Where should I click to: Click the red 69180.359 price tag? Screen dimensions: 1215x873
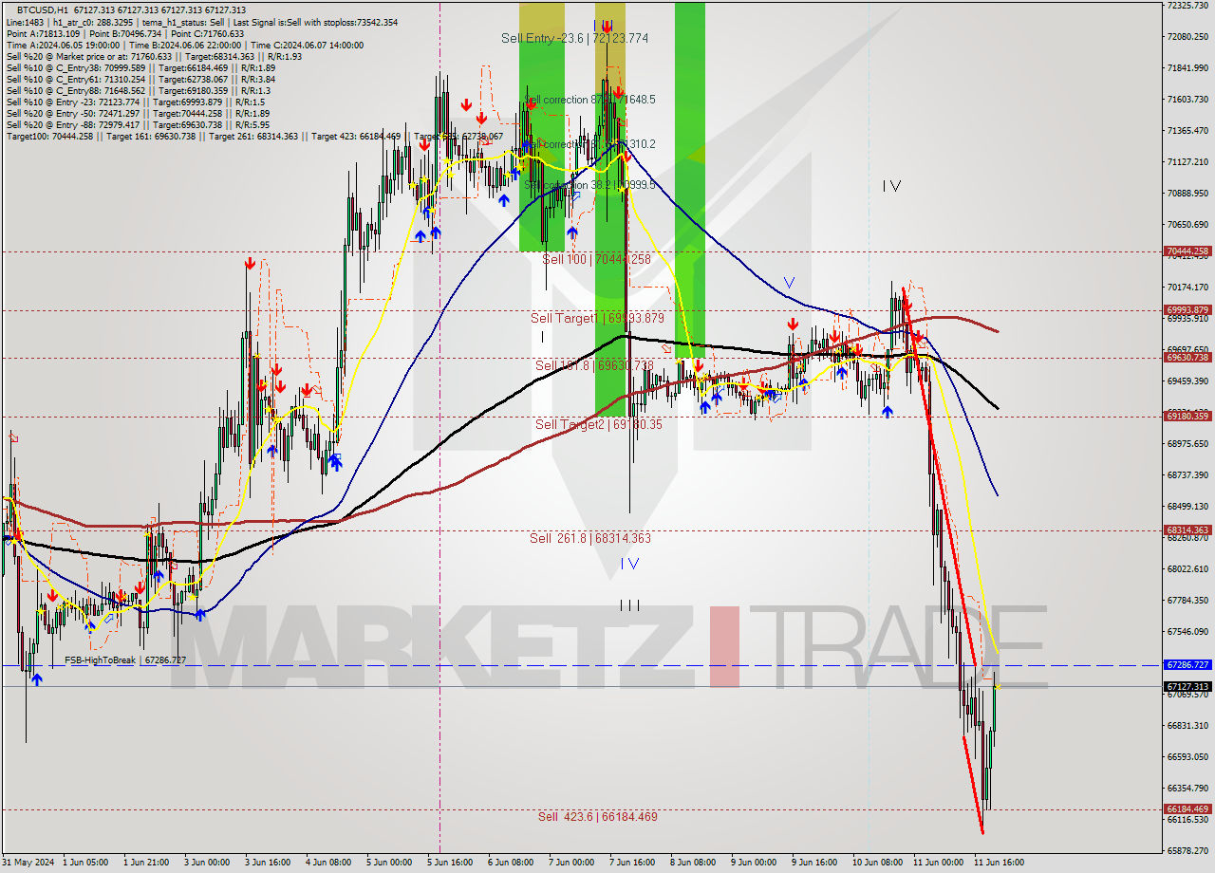click(1187, 416)
